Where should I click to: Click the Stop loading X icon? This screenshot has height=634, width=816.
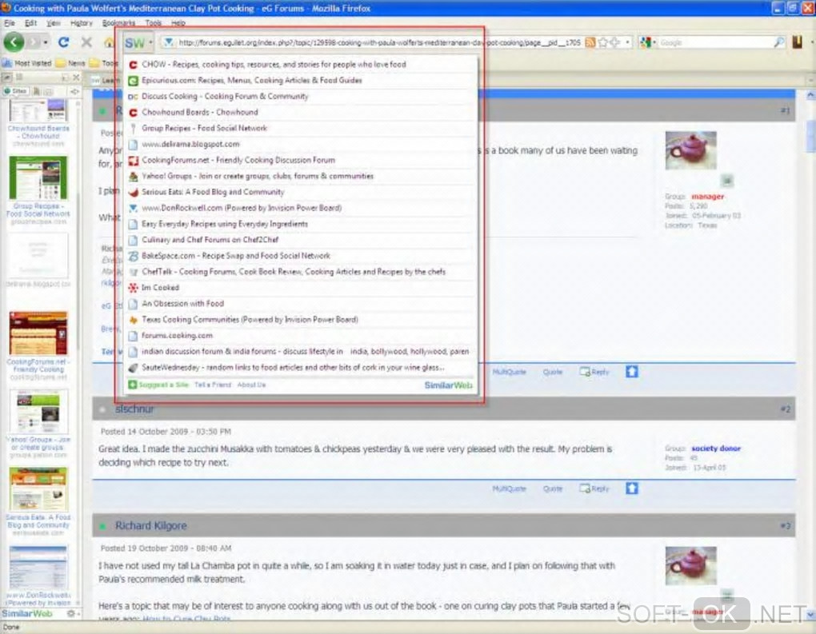pyautogui.click(x=86, y=42)
